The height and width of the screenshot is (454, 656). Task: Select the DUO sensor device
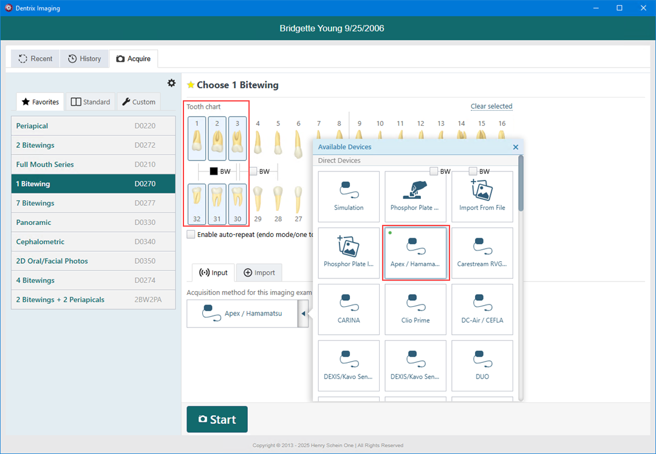click(x=482, y=366)
